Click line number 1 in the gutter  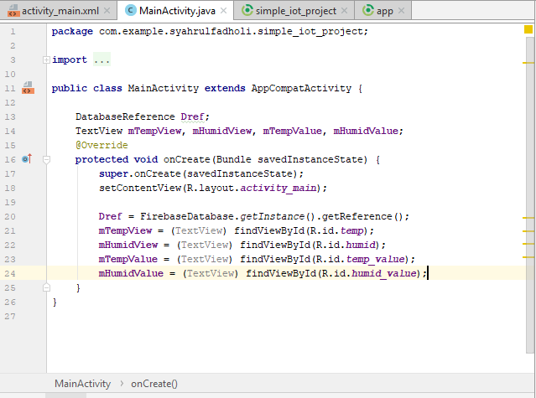click(13, 31)
